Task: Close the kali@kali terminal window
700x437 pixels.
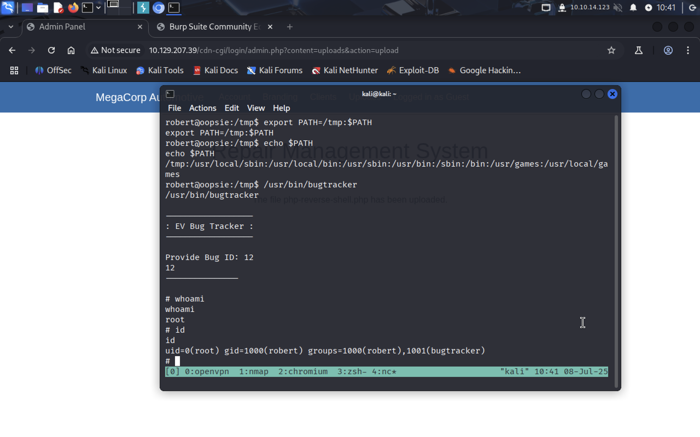Action: coord(612,94)
